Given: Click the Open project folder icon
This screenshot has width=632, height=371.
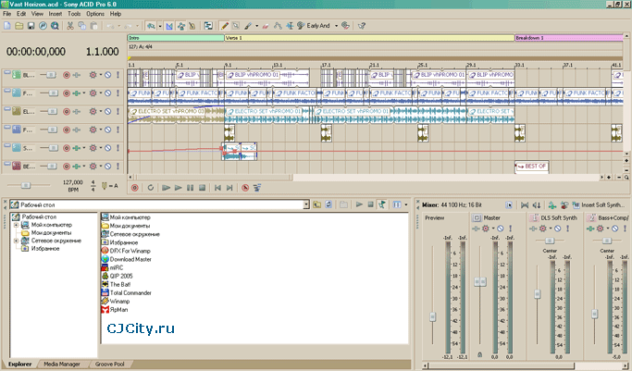Looking at the screenshot, I should [19, 26].
